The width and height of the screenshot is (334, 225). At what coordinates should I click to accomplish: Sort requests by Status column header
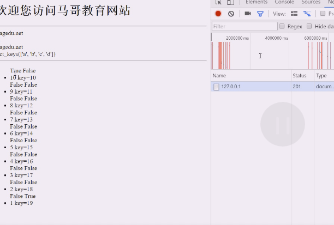303,76
